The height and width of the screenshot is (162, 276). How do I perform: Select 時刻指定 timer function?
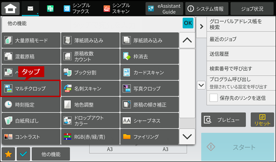pos(31,104)
